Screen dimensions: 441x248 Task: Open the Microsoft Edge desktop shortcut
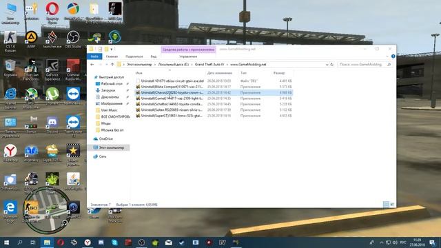[x=10, y=212]
